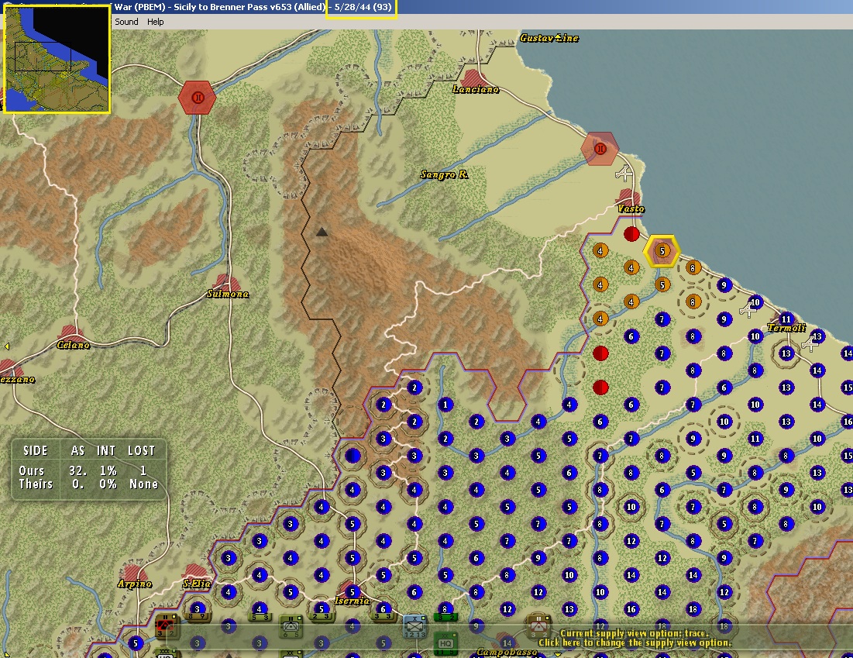Click the yellow left scroll arrow at map edge
853x658 pixels.
click(6, 346)
